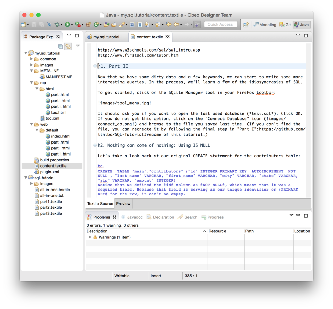
Task: Select plugin.xml in Package Explorer
Action: [x=47, y=172]
